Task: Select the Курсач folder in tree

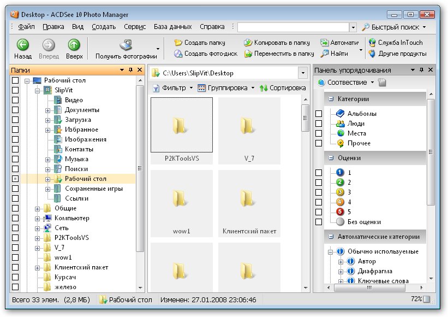Action: [x=65, y=277]
